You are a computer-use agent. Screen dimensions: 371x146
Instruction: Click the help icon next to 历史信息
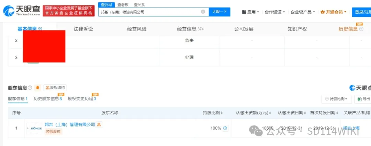[361, 29]
